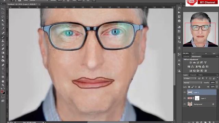Open the layer Kind filter dropdown
The width and height of the screenshot is (219, 123).
pos(190,79)
